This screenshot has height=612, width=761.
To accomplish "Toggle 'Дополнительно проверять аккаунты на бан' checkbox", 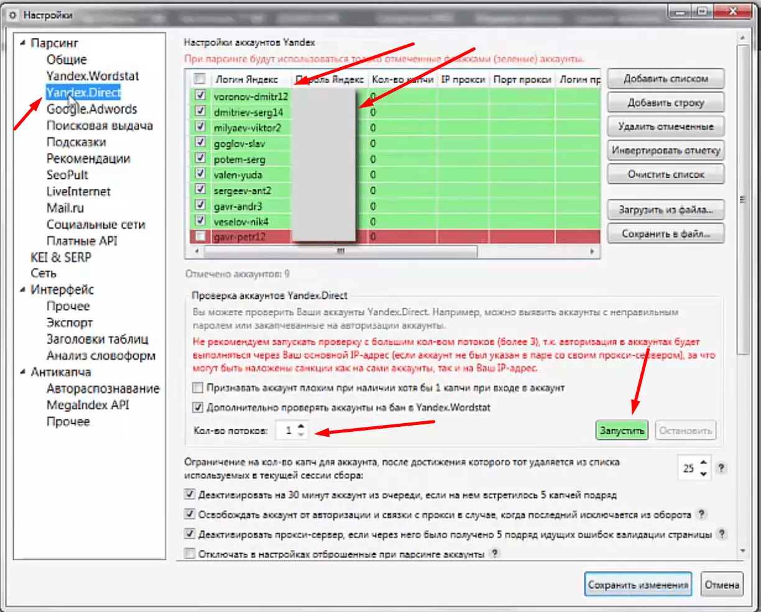I will point(197,408).
